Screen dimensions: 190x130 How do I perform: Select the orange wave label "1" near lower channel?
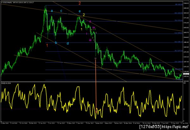pyautogui.click(x=47, y=46)
